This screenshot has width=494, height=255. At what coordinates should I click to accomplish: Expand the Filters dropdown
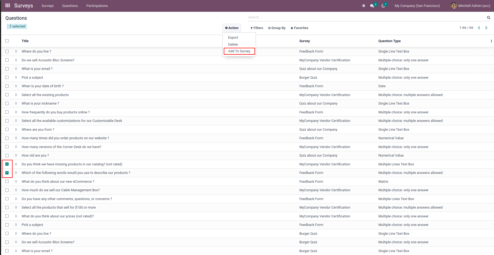coord(257,28)
